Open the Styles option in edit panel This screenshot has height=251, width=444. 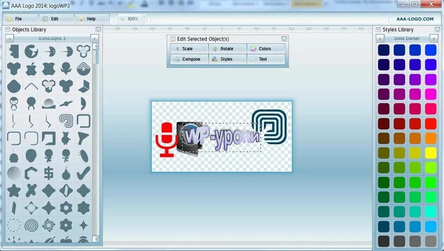(x=228, y=59)
